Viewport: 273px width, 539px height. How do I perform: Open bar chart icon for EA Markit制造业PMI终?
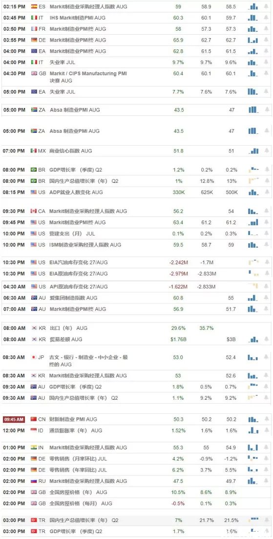click(252, 51)
